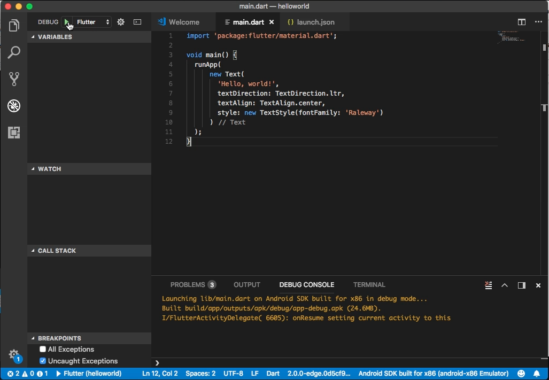Maximize the panel with chevron up

point(505,285)
